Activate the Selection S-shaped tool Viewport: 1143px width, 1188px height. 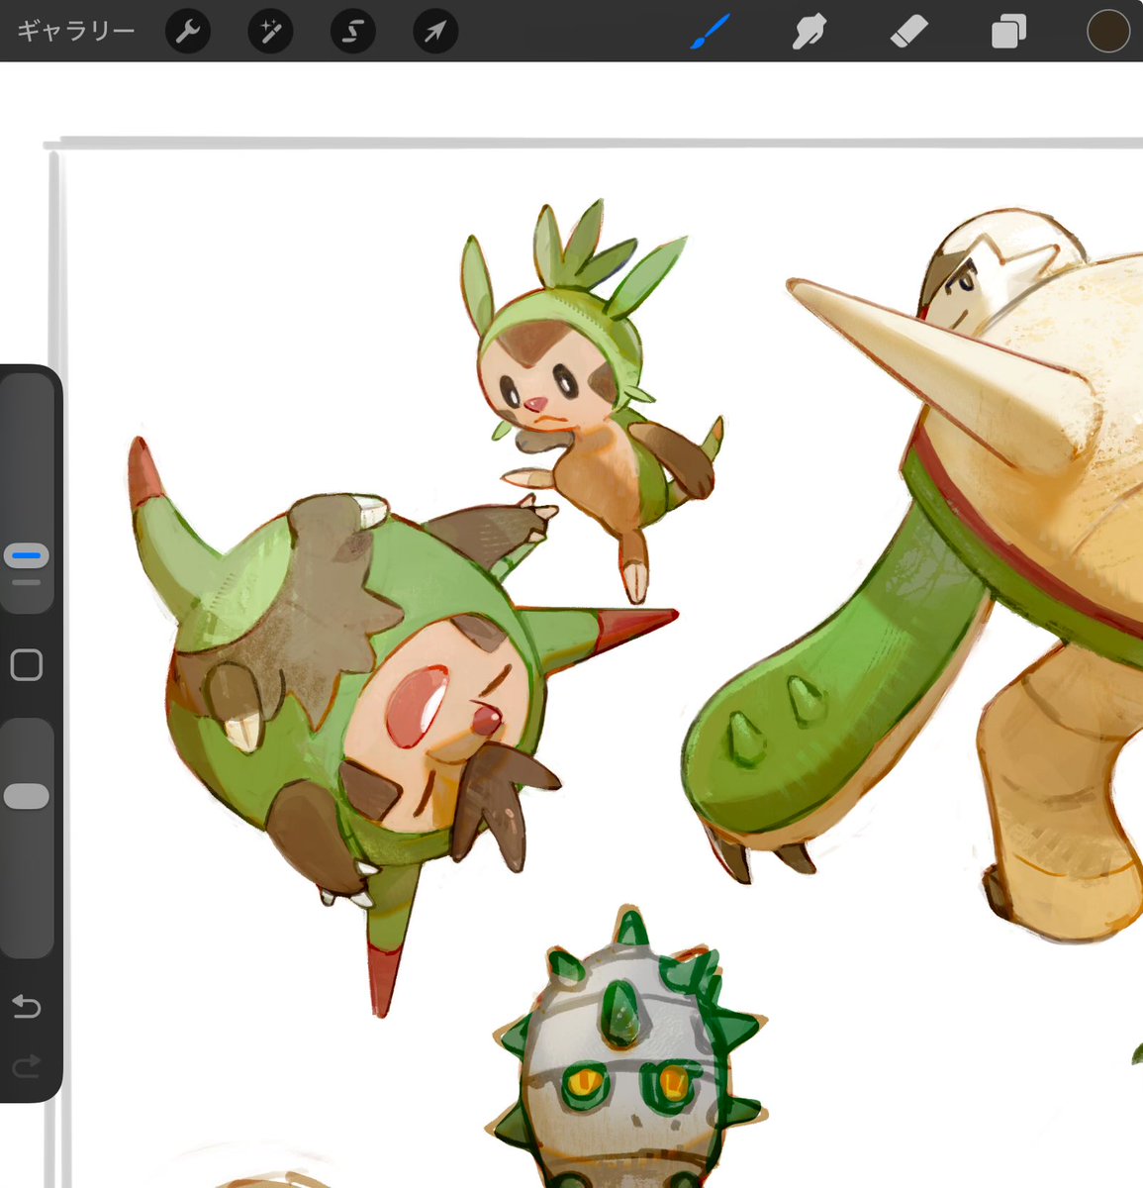pos(352,32)
